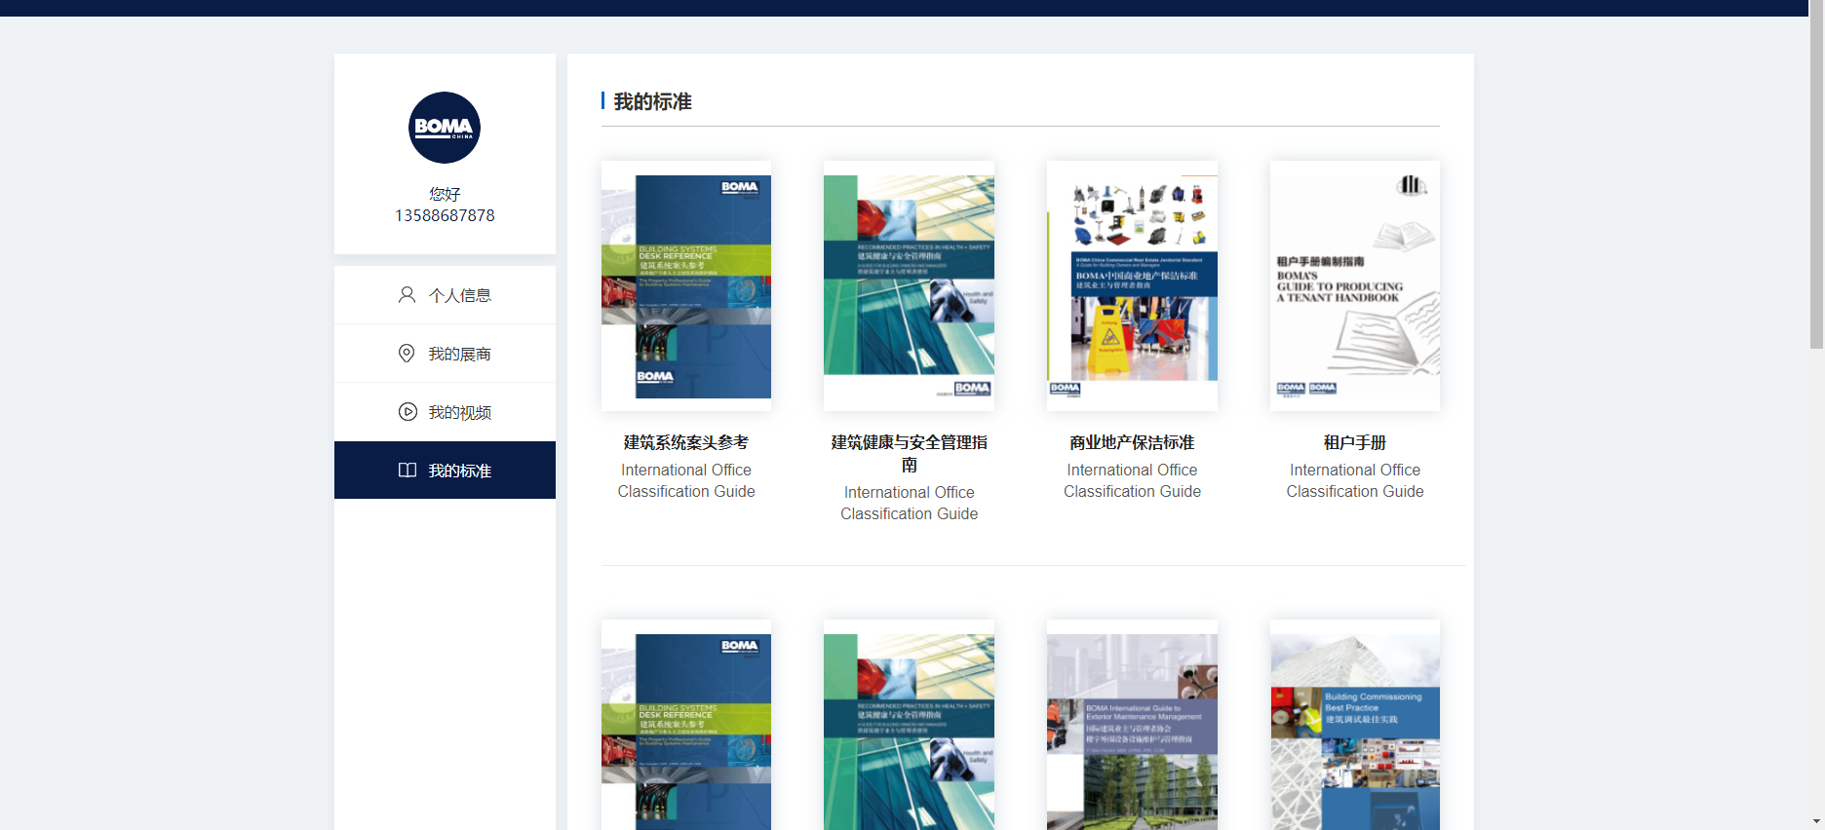The width and height of the screenshot is (1825, 830).
Task: Click the person icon beside 个人信息
Action: [407, 295]
